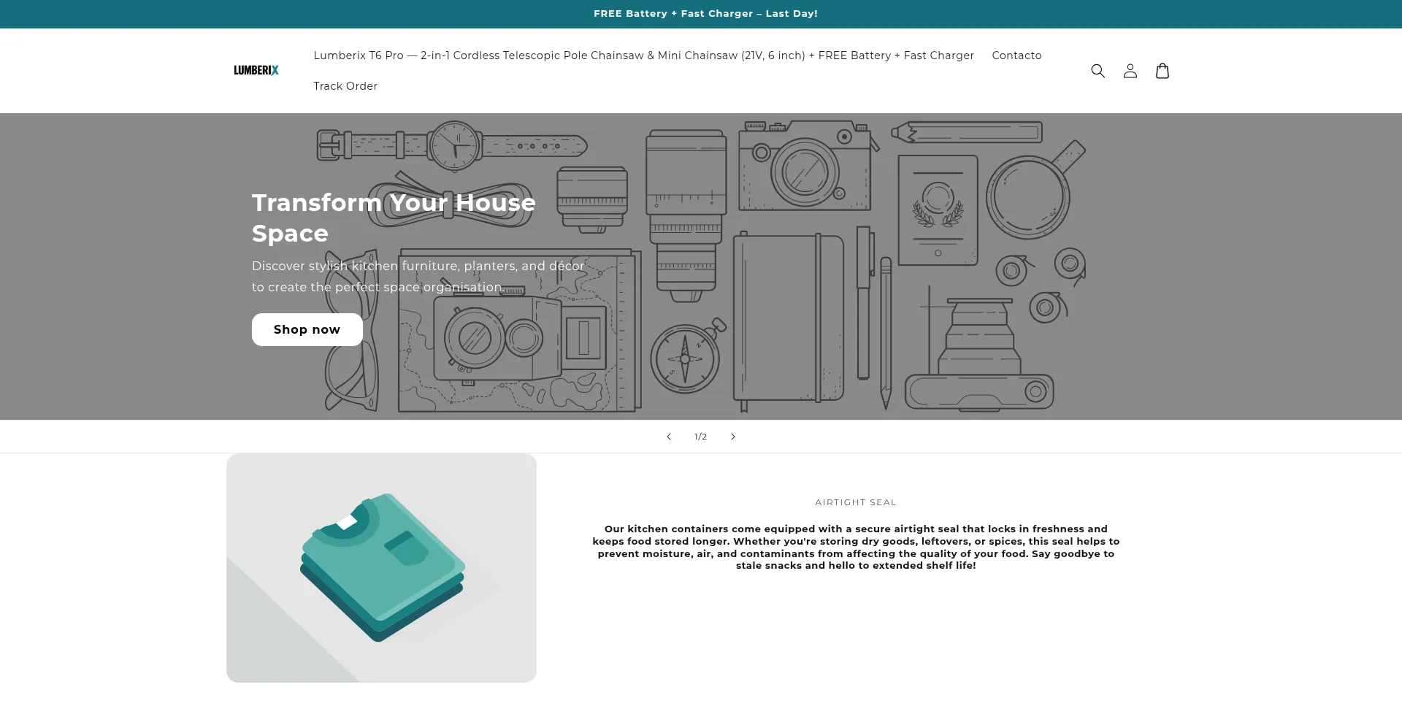The height and width of the screenshot is (725, 1402).
Task: Click the 1/2 slide counter
Action: [x=700, y=437]
